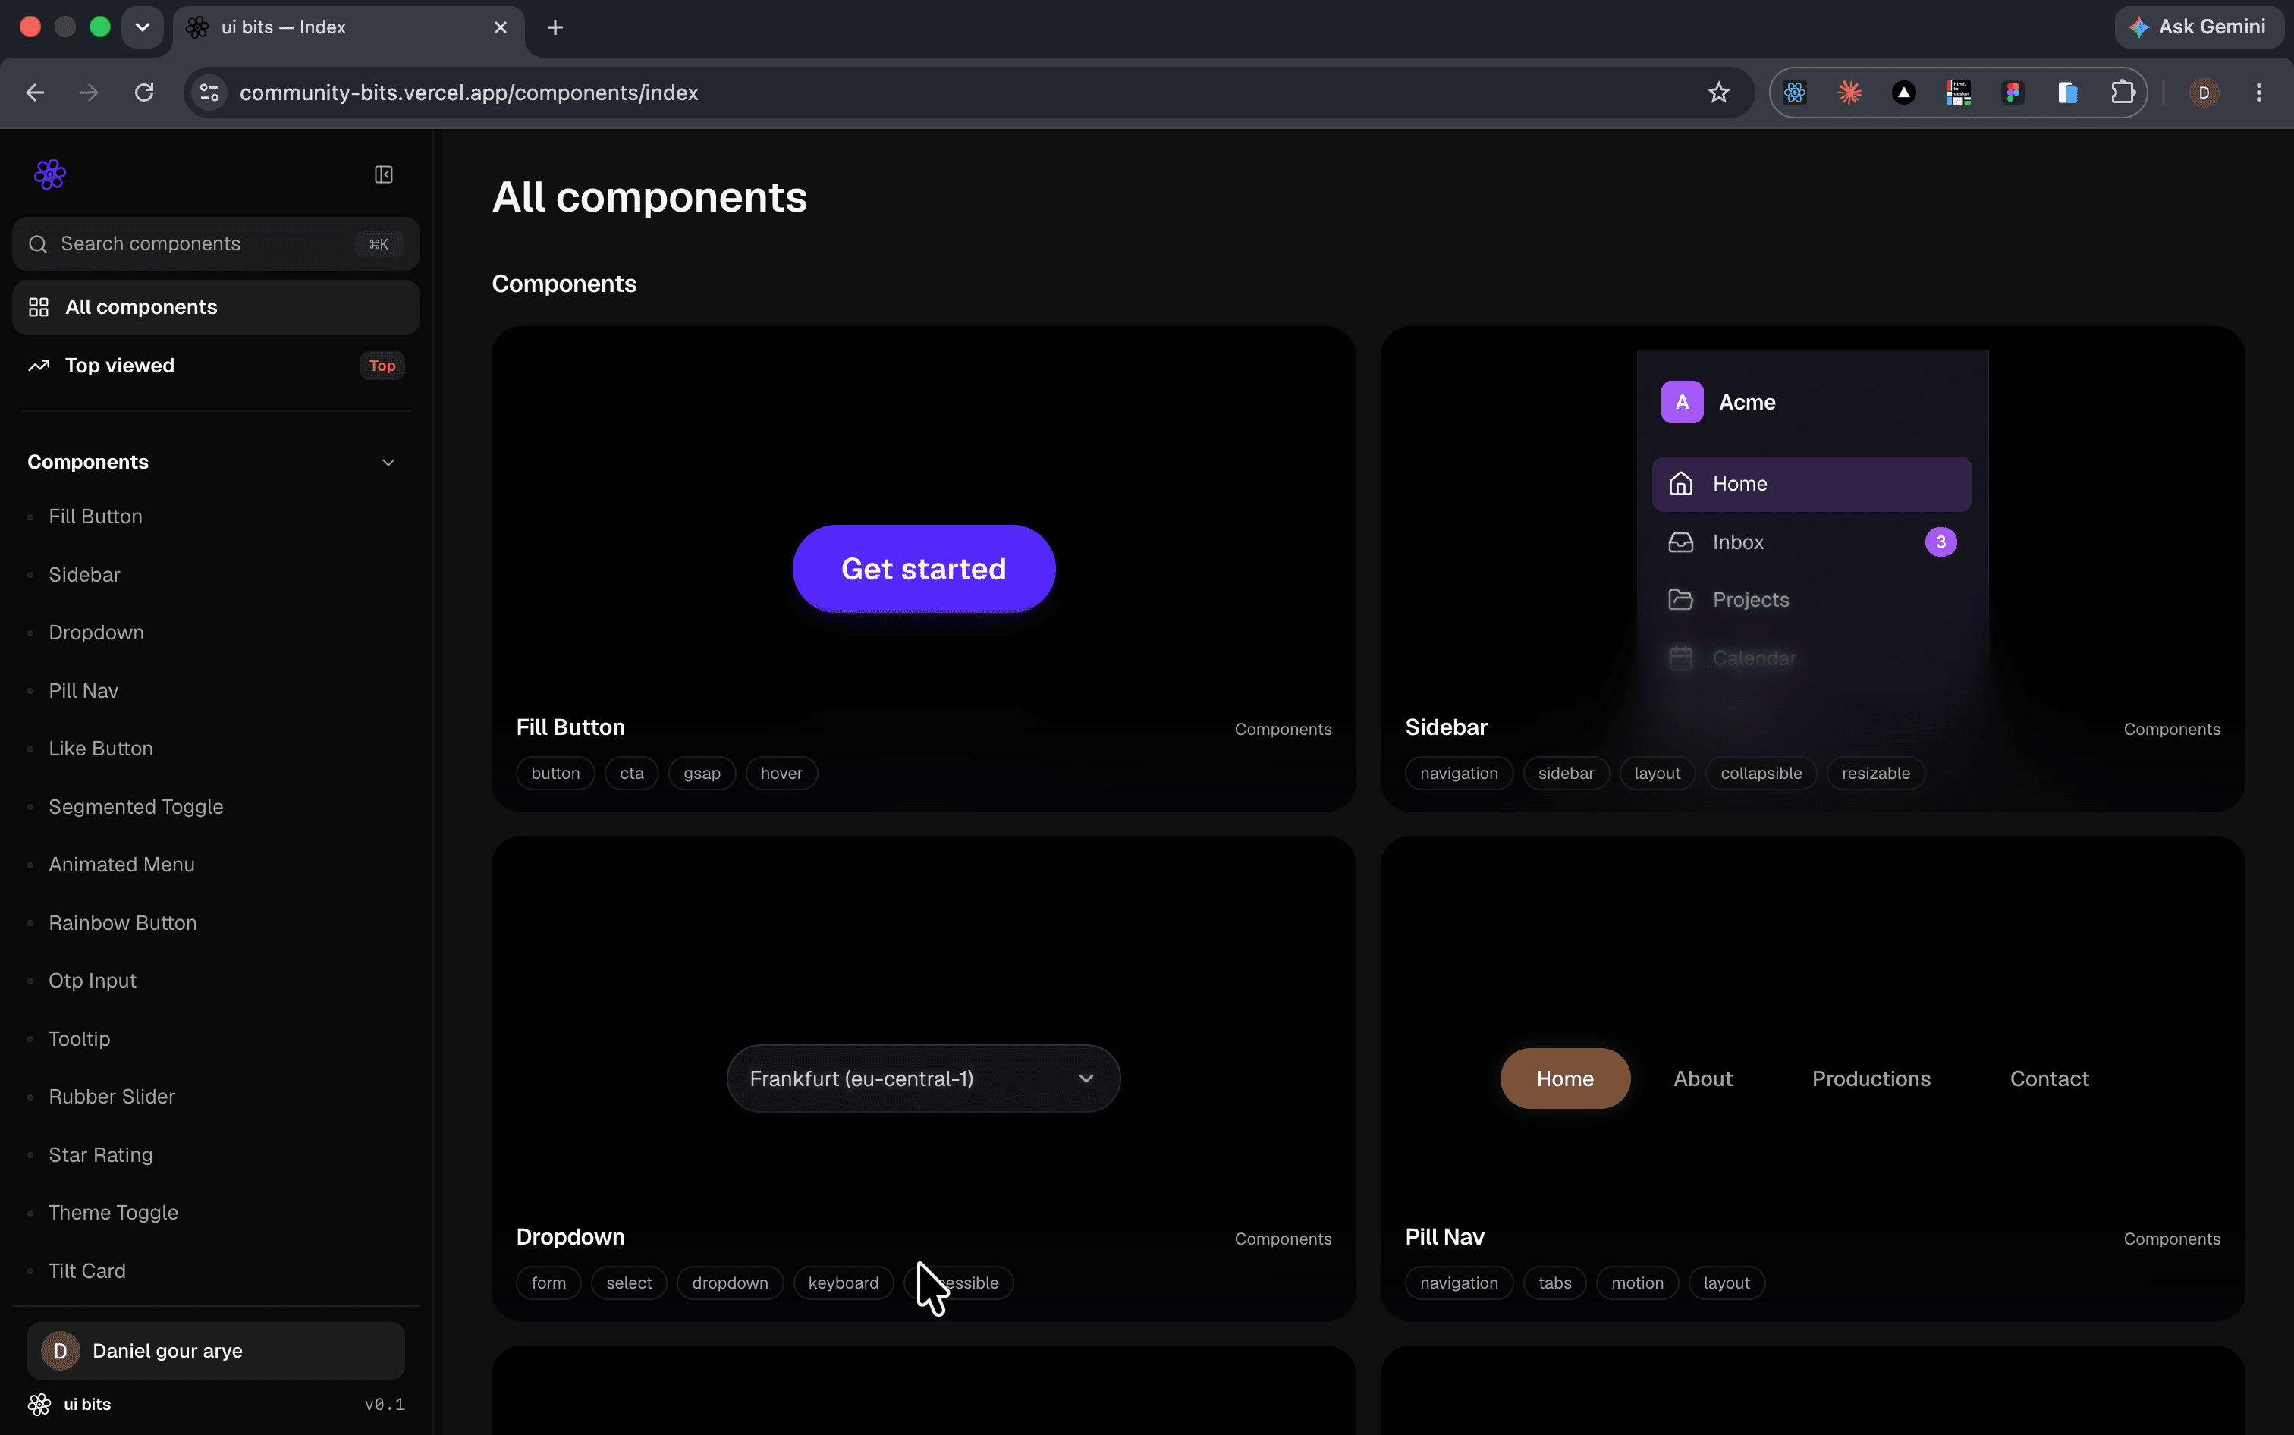Select the Contact pill nav tab
This screenshot has width=2294, height=1435.
coord(2048,1079)
